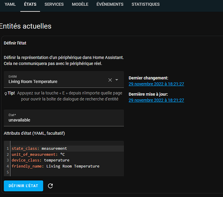This screenshot has height=197, width=223.
Task: Focus the État field showing unavailable
Action: (64, 118)
